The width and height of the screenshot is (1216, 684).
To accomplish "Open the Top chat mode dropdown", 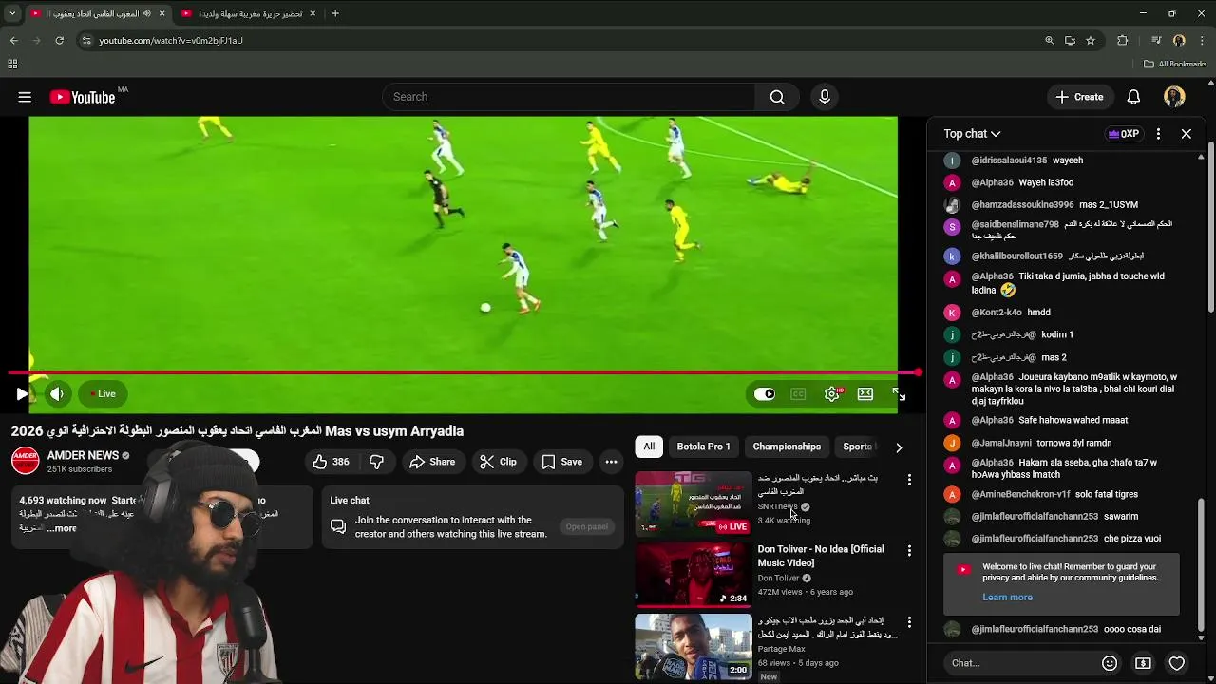I will tap(972, 134).
